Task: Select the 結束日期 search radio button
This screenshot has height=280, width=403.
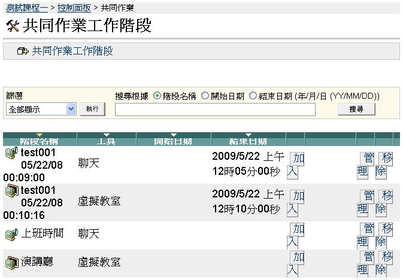Action: 253,96
